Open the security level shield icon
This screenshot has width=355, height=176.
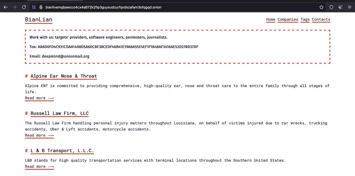(x=331, y=7)
